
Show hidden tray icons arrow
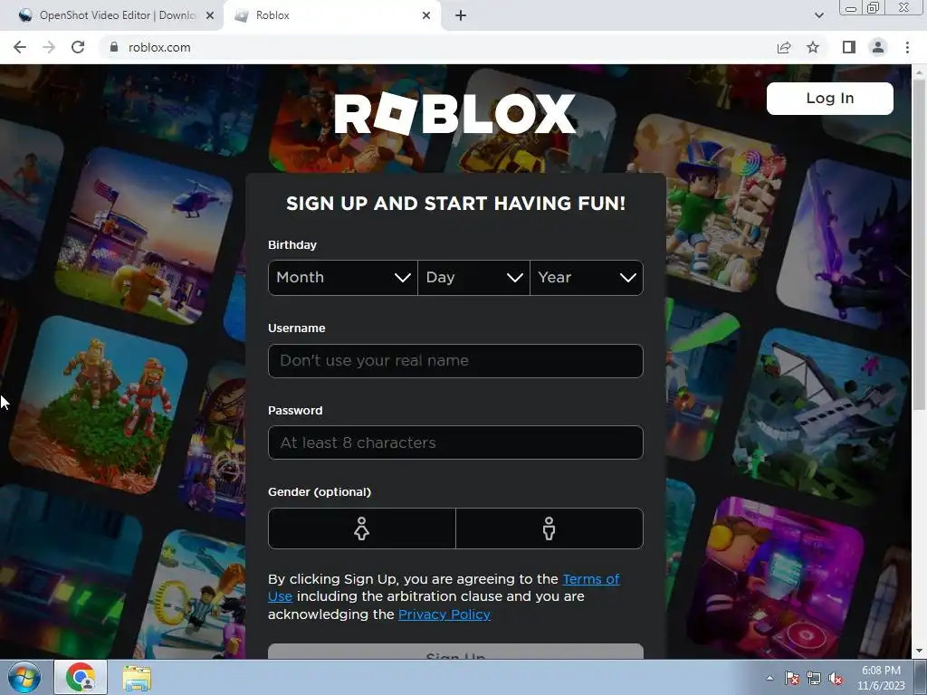(x=769, y=678)
